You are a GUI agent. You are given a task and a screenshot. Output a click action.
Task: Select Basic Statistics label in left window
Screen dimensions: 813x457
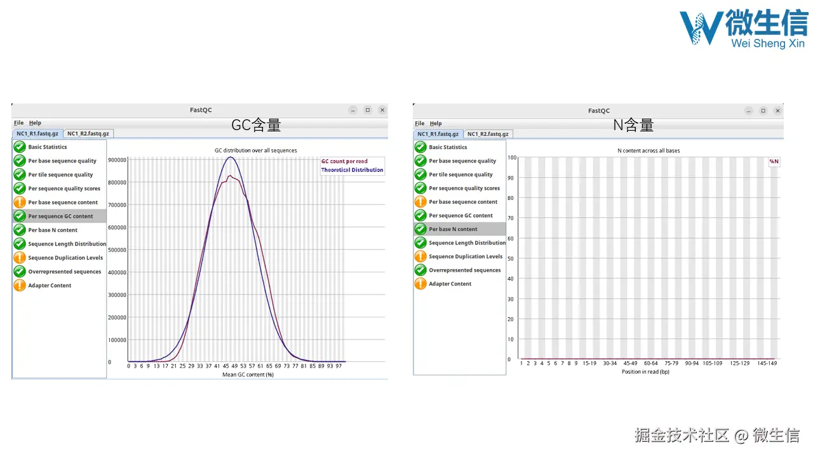48,147
